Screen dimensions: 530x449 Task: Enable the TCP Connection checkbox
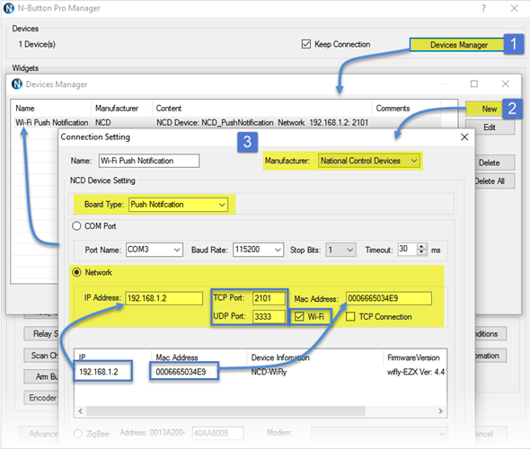tap(350, 317)
